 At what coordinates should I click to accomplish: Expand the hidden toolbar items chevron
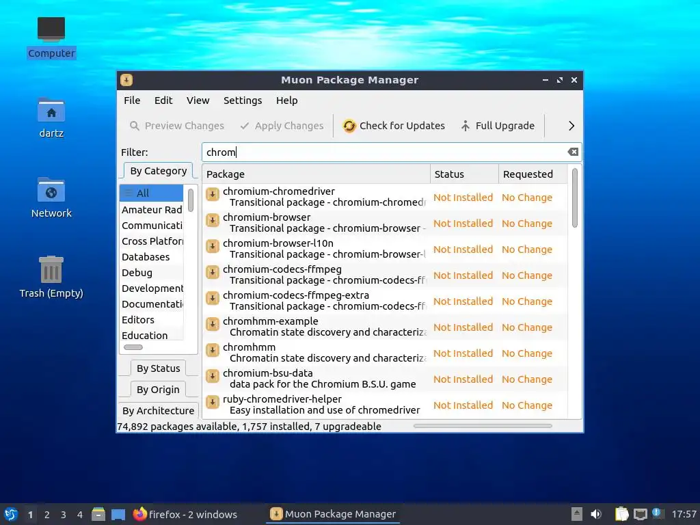571,126
